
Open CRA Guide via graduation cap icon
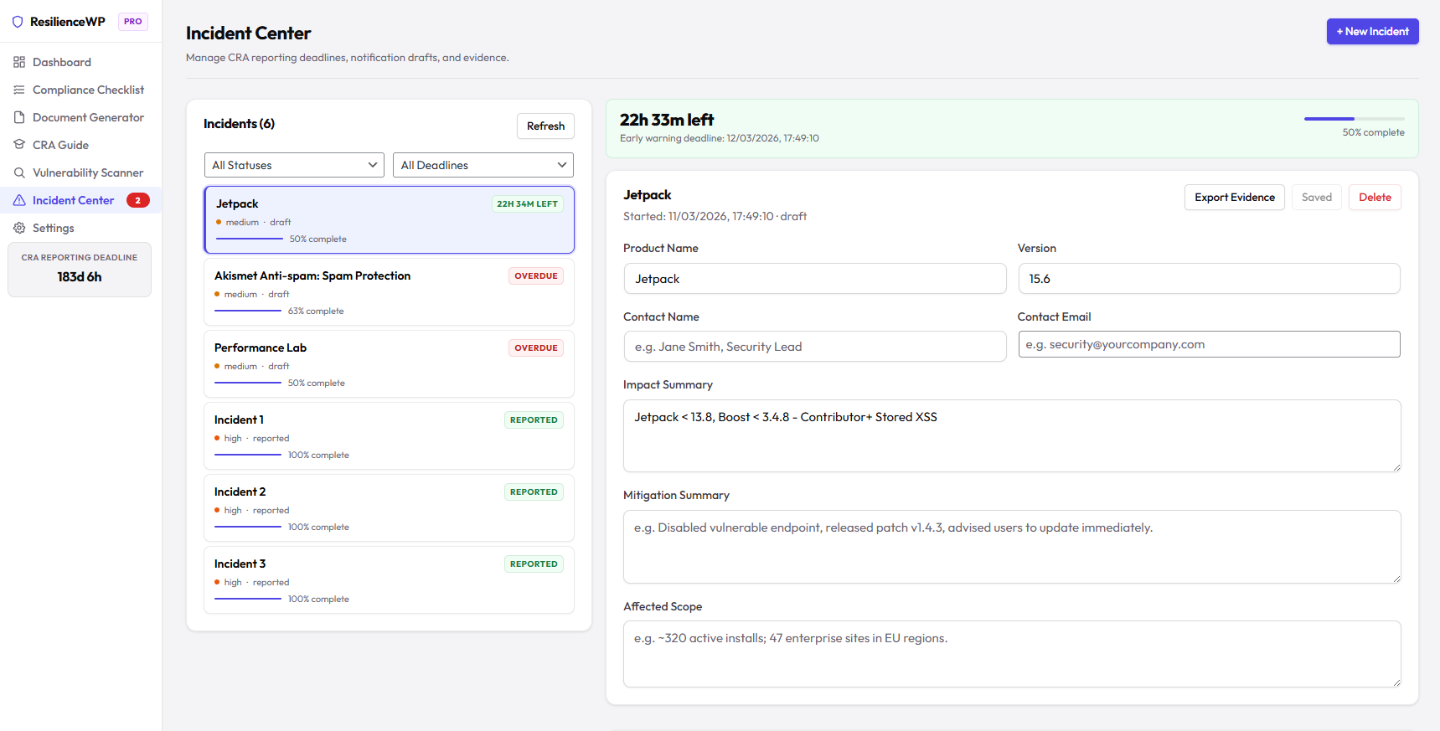(x=19, y=145)
